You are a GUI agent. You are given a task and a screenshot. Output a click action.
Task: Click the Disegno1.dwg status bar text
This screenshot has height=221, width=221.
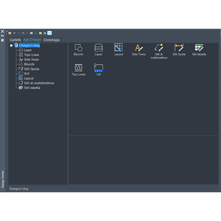[19, 189]
